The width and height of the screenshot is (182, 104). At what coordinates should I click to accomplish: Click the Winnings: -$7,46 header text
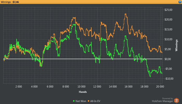coord(10,2)
